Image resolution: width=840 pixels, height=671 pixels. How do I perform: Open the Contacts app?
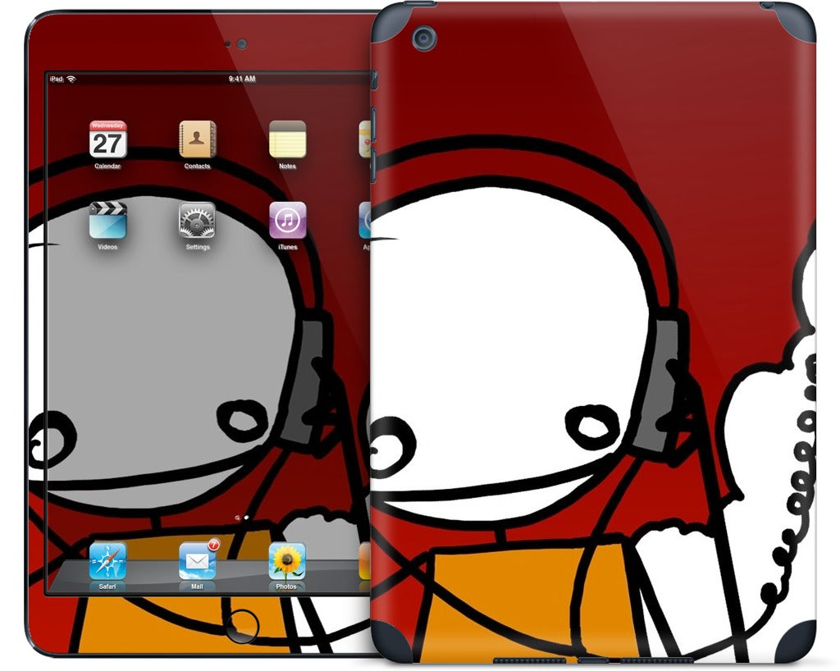pyautogui.click(x=197, y=139)
